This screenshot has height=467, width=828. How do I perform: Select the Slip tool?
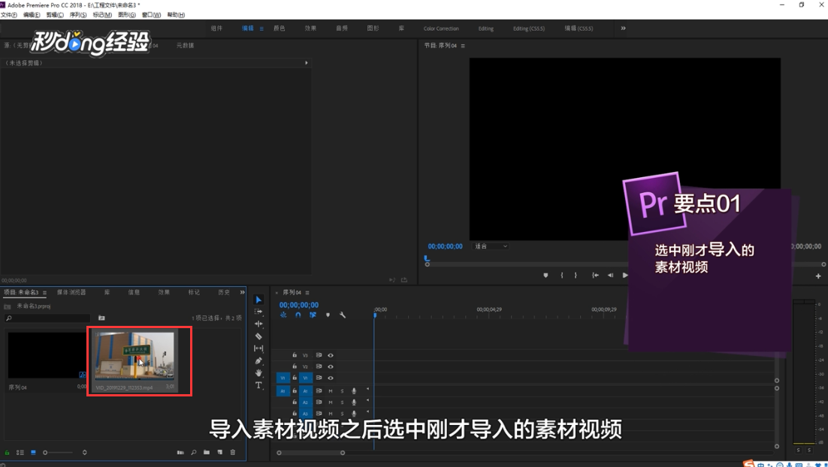[258, 348]
